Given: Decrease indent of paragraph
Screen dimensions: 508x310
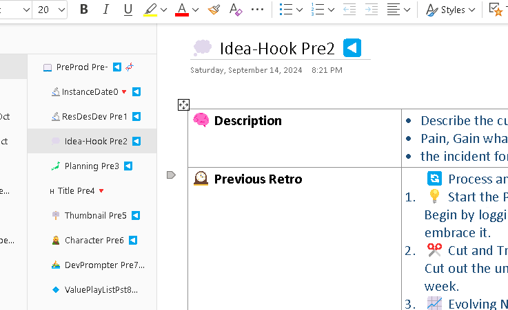Looking at the screenshot, I should (349, 10).
